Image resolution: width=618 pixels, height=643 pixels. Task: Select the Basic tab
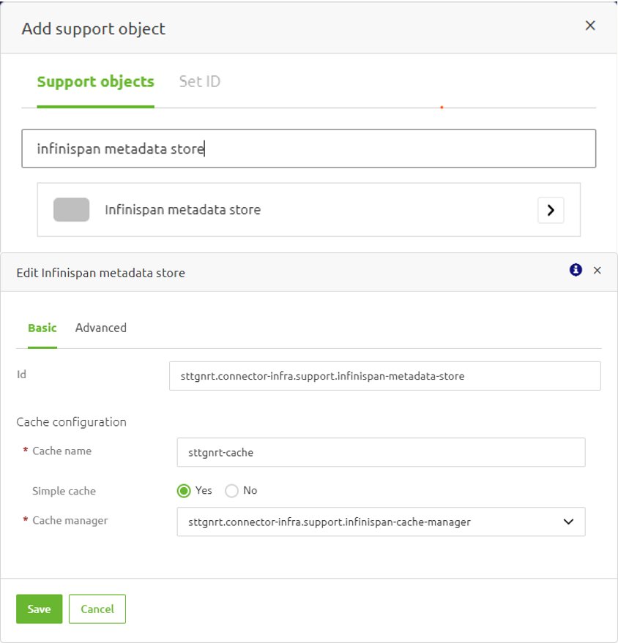tap(42, 328)
